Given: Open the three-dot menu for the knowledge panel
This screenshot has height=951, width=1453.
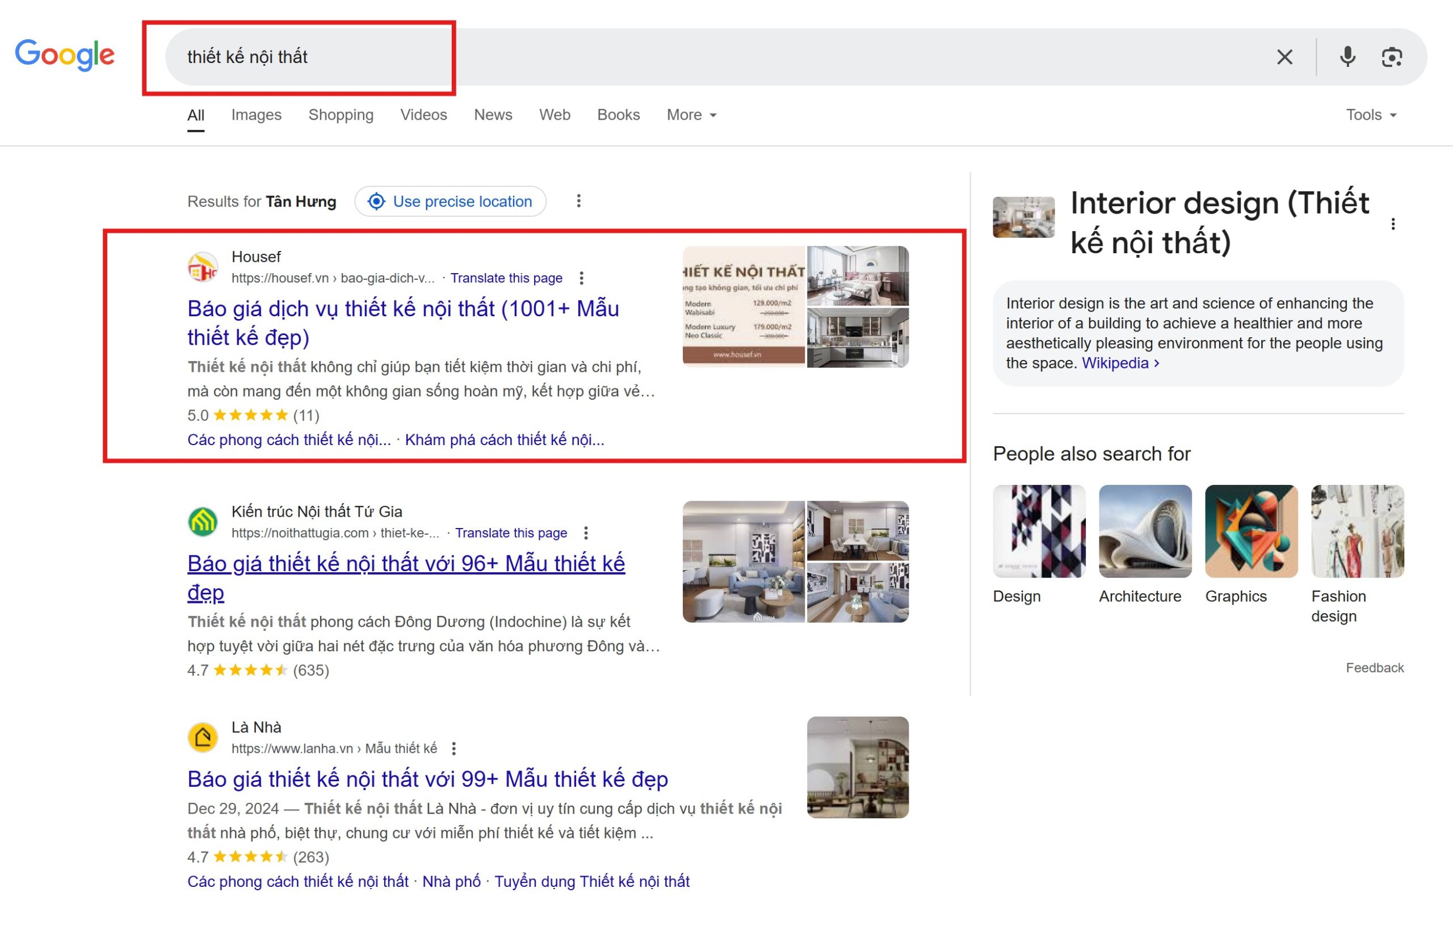Looking at the screenshot, I should click(1394, 224).
